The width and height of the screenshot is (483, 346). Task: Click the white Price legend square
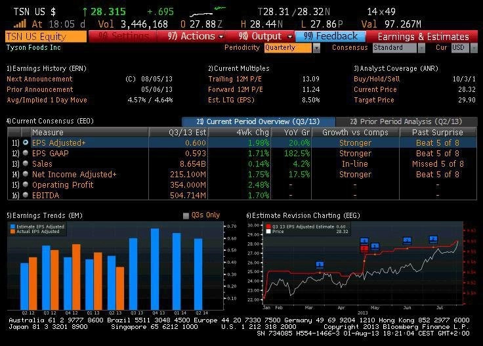pyautogui.click(x=268, y=231)
